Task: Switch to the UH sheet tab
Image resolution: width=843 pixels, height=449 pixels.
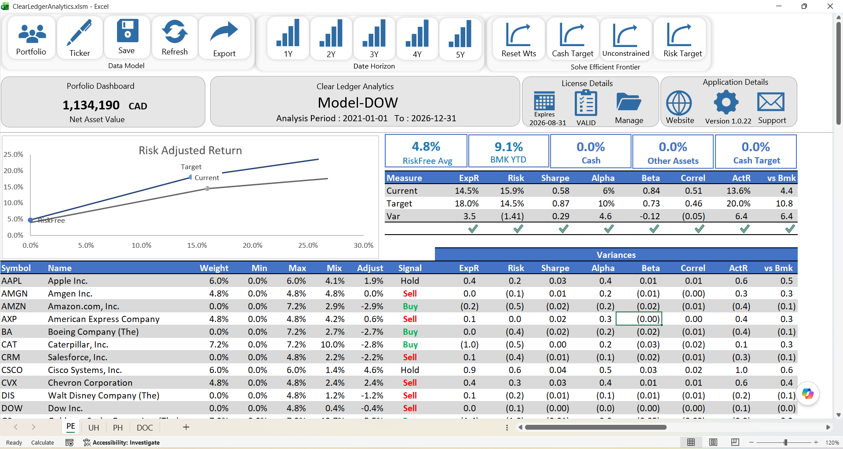Action: pos(94,427)
